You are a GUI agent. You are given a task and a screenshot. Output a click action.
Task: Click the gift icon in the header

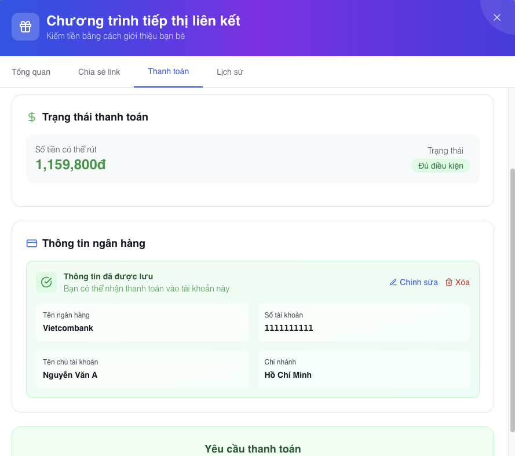25,27
